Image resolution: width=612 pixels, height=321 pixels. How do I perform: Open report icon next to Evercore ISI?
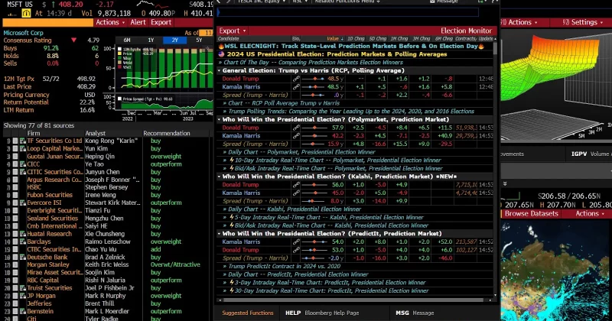23,203
